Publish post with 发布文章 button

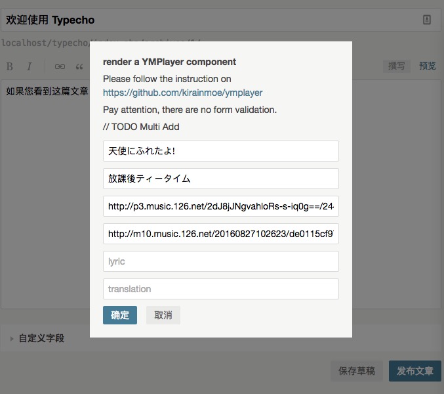coord(415,371)
